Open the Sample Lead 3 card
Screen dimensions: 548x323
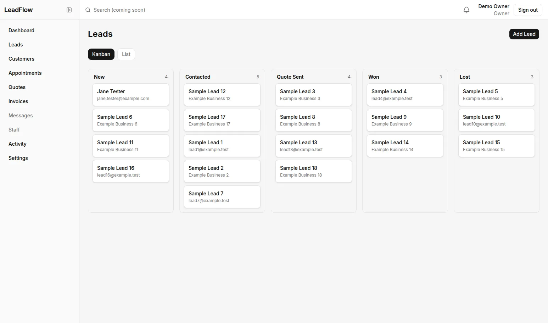314,95
